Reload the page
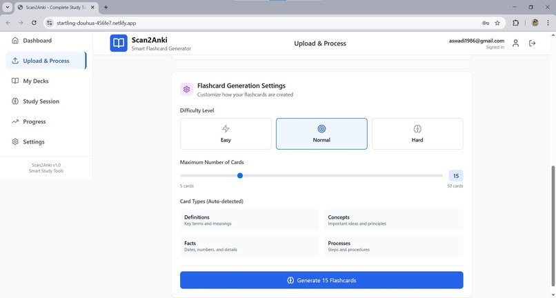The width and height of the screenshot is (556, 298). point(34,23)
